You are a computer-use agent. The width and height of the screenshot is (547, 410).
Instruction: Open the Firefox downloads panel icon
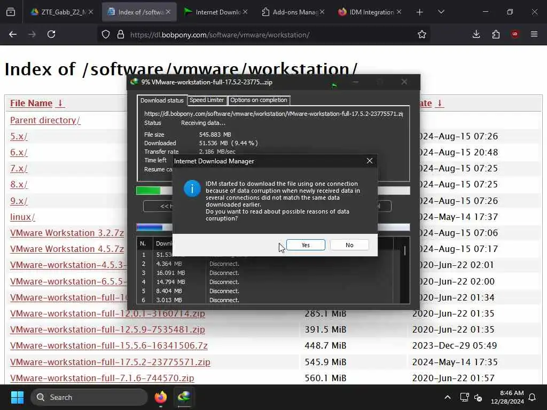(476, 34)
